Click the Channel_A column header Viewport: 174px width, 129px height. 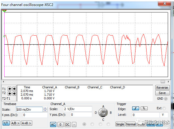pos(50,87)
